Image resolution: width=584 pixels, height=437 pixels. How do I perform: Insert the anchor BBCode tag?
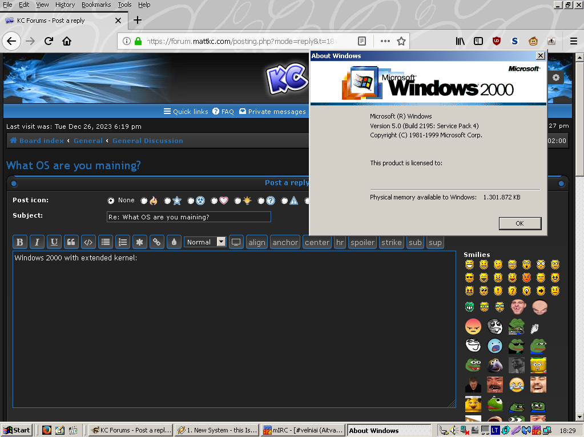(285, 242)
